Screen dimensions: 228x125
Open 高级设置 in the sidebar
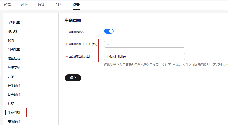coord(14,122)
